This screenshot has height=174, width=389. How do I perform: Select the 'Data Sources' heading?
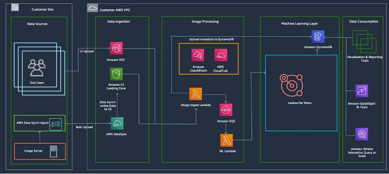(x=37, y=24)
